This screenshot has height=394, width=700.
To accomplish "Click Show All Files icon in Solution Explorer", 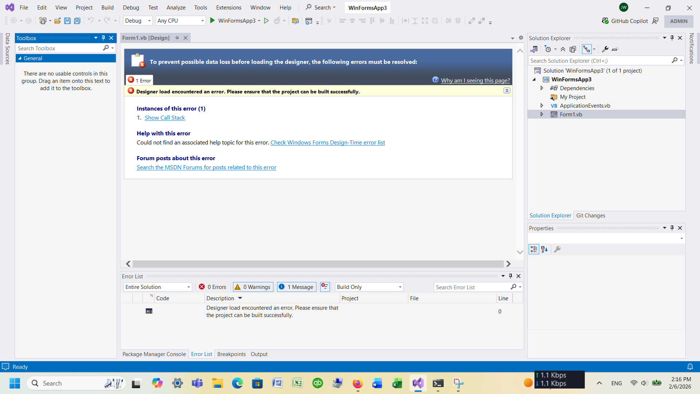I will [x=573, y=49].
